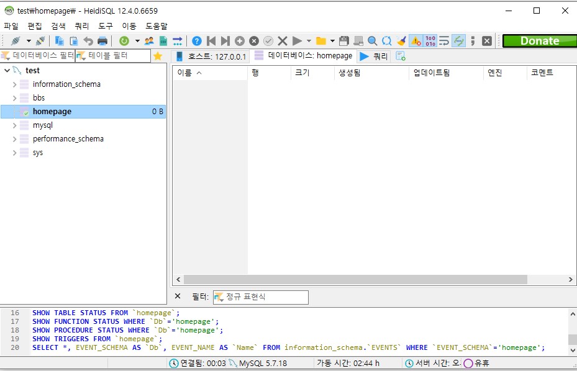Expand the information_schema database
Viewport: 577px width, 371px height.
pyautogui.click(x=14, y=84)
